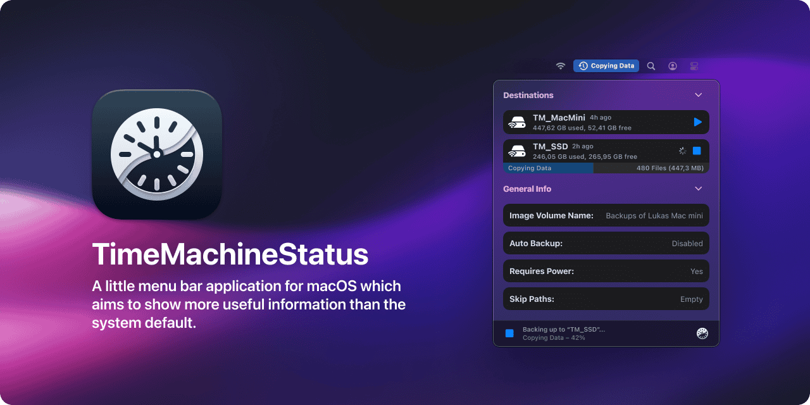810x405 pixels.
Task: Click "480 Files (447,3 MB)" status text
Action: pyautogui.click(x=670, y=168)
